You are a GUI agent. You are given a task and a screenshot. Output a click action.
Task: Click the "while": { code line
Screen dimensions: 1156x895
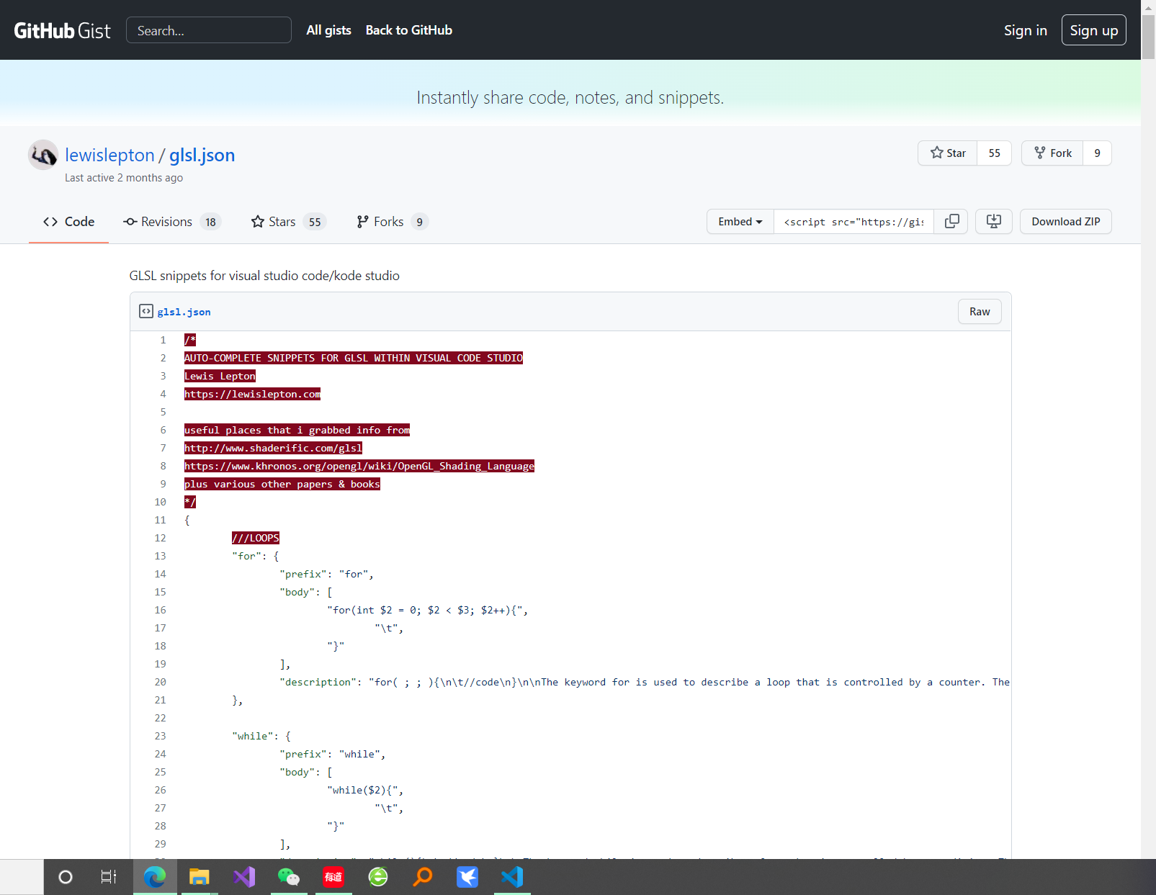(261, 736)
